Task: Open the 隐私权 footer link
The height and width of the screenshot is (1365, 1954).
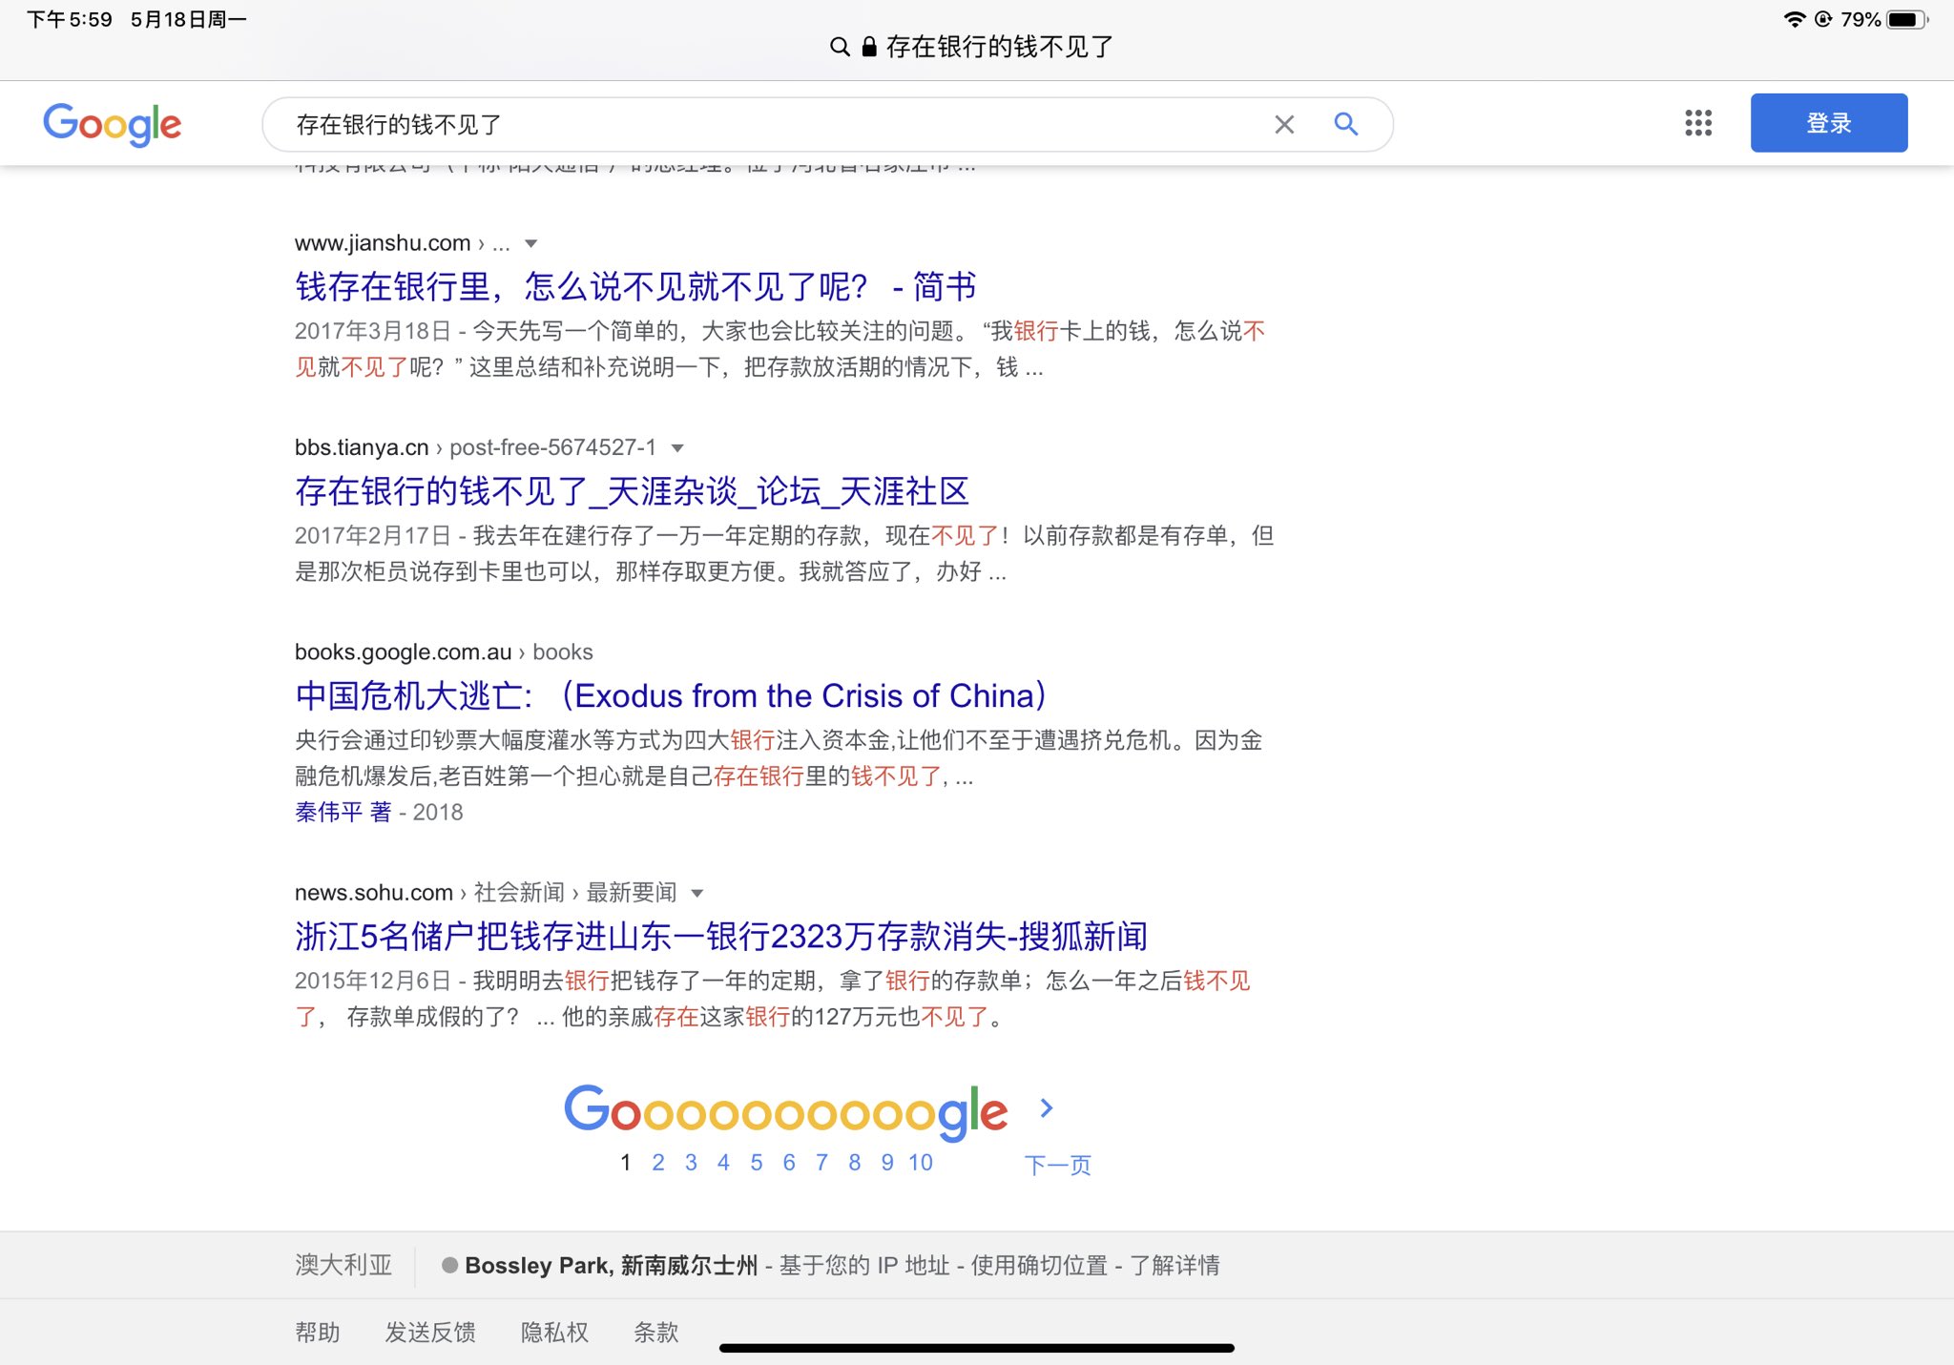Action: 554,1332
